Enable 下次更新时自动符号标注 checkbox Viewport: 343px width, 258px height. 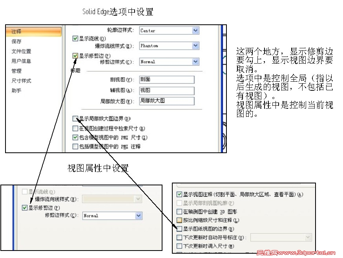(179, 238)
